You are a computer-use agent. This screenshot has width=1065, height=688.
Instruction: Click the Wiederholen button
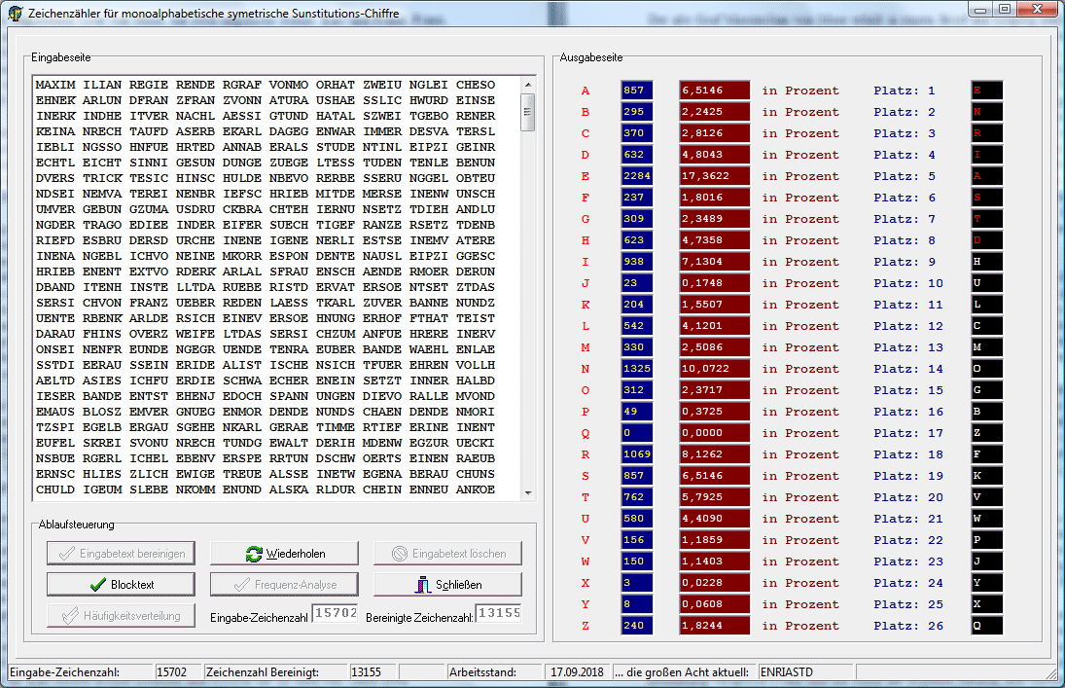(x=284, y=554)
